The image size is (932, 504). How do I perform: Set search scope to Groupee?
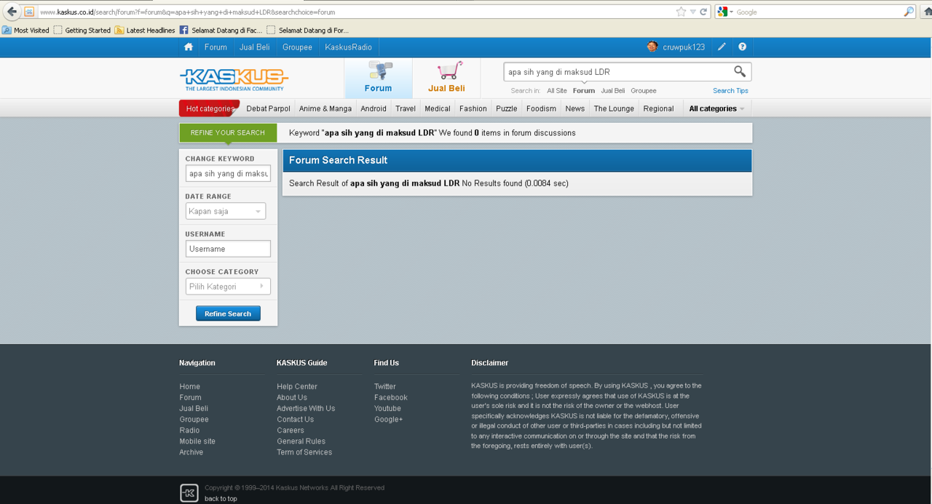coord(644,91)
